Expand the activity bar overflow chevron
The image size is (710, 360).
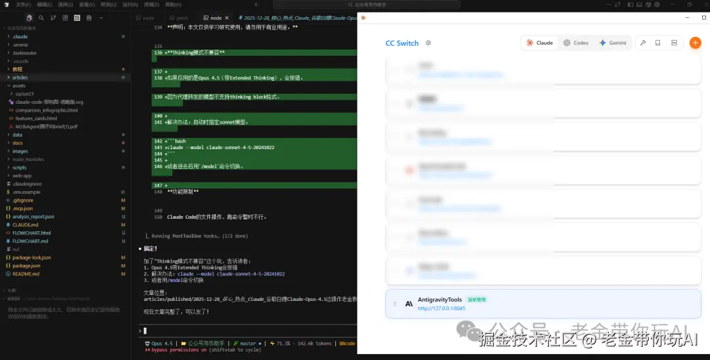101,18
